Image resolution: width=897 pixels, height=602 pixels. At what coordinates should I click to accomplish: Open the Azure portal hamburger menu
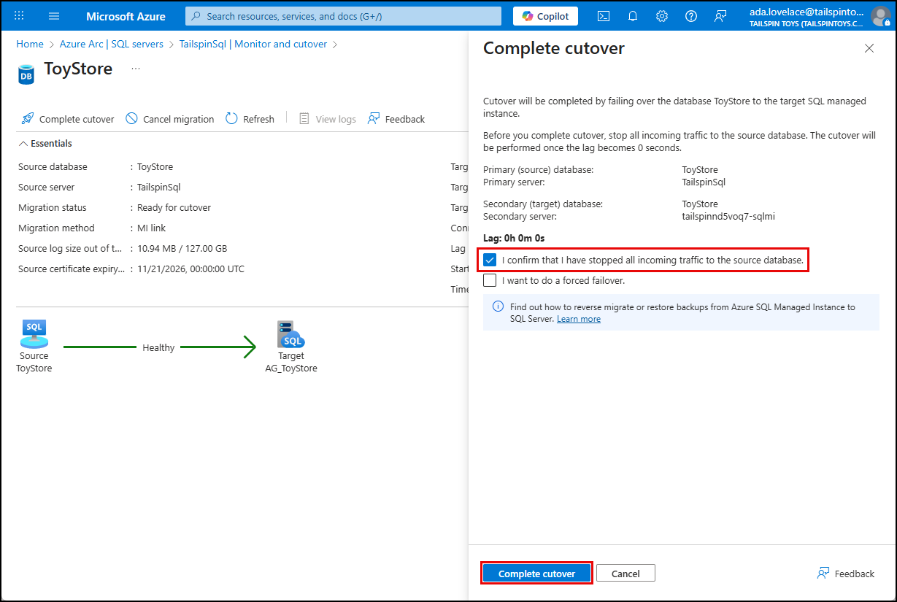click(54, 15)
